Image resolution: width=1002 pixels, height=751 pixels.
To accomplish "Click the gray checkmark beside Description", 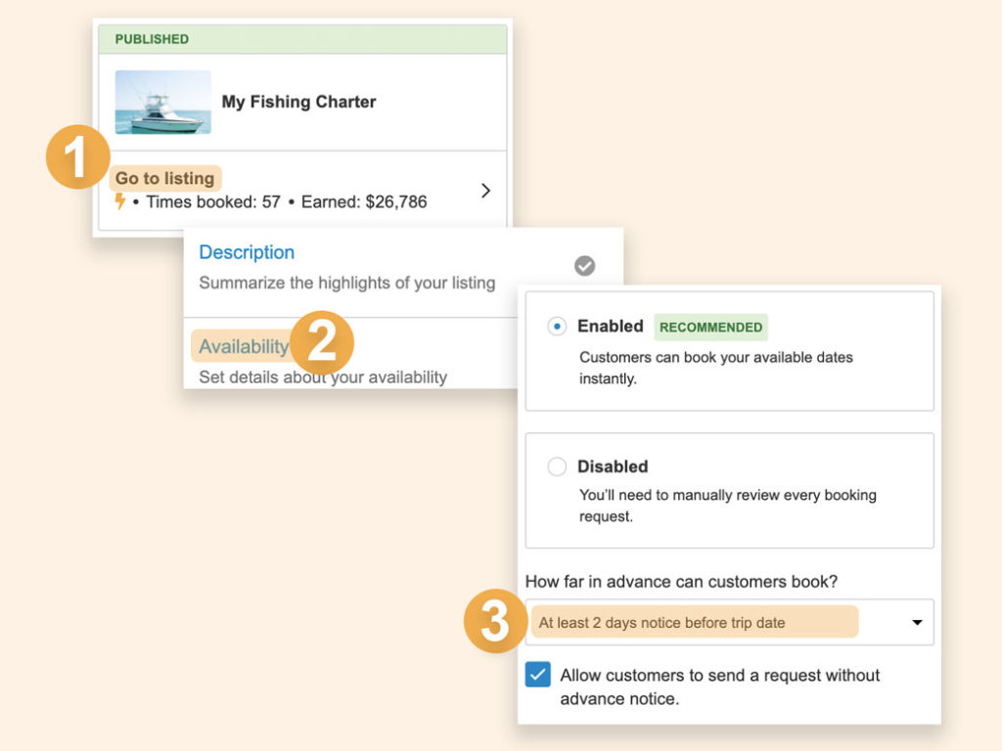I will [x=584, y=266].
